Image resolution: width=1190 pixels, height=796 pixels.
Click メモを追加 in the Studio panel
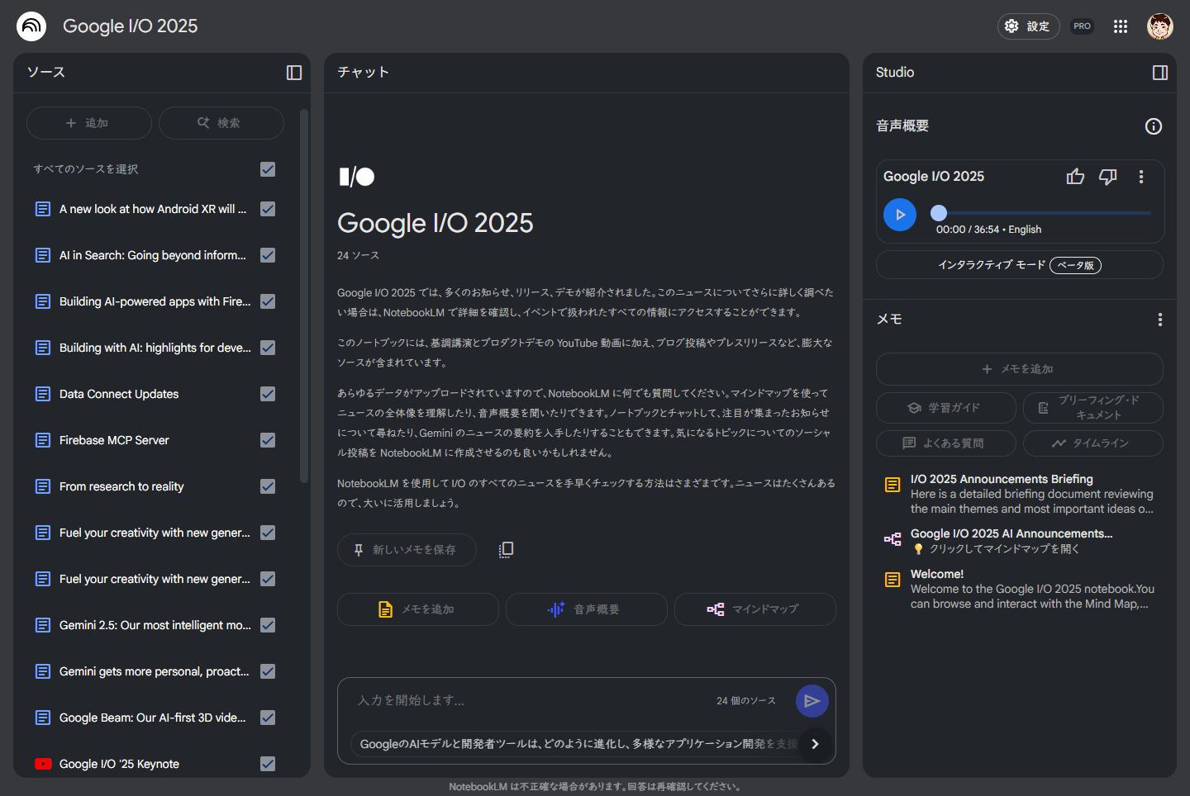(1020, 369)
